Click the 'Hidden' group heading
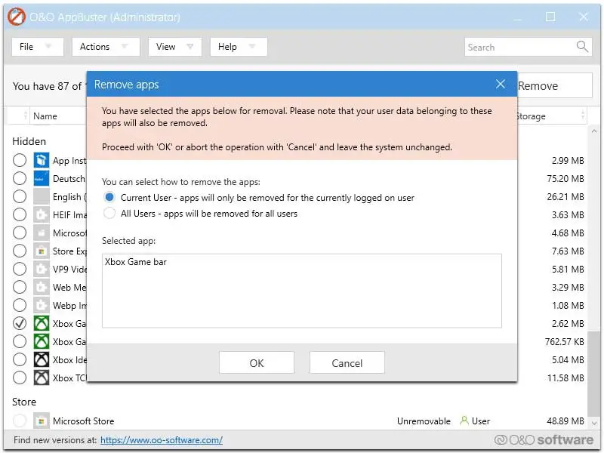 point(29,141)
